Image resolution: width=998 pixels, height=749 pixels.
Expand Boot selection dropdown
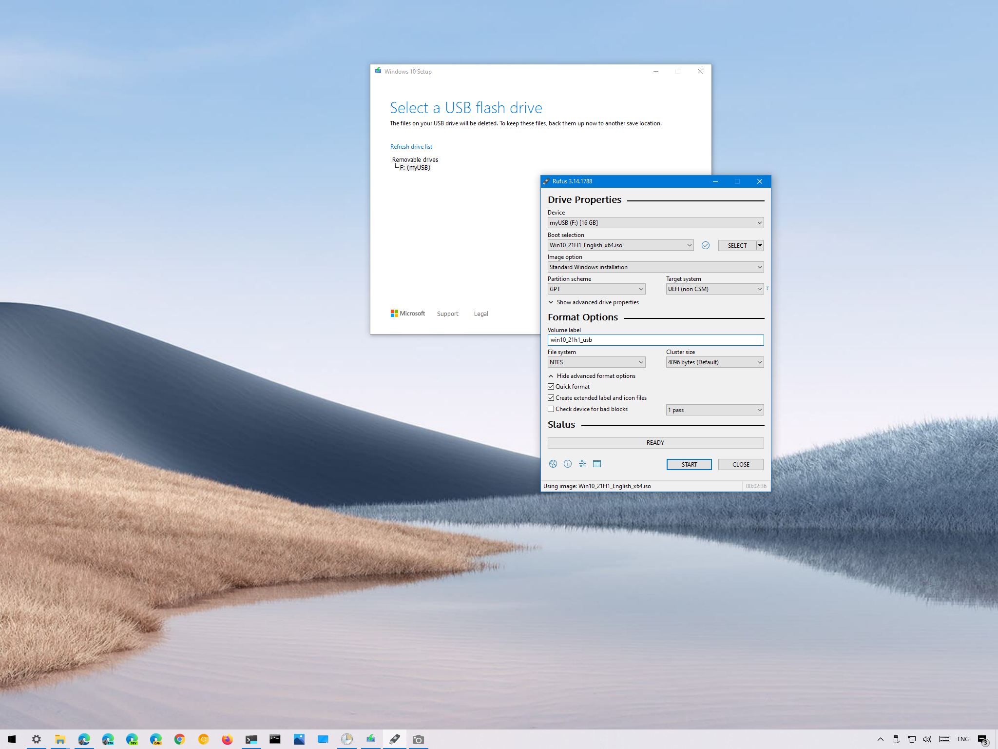click(x=689, y=245)
